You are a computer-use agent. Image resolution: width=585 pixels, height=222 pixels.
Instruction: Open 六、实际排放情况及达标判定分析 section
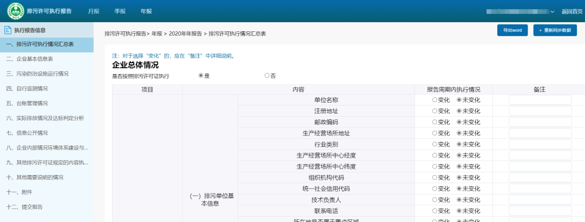click(x=45, y=118)
